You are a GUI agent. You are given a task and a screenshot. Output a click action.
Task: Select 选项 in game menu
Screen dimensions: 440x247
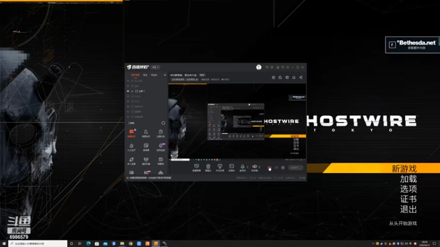point(408,189)
